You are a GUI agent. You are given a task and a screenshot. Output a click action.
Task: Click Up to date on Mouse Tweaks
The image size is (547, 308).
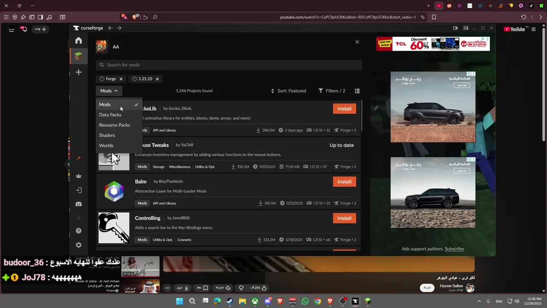click(x=341, y=145)
